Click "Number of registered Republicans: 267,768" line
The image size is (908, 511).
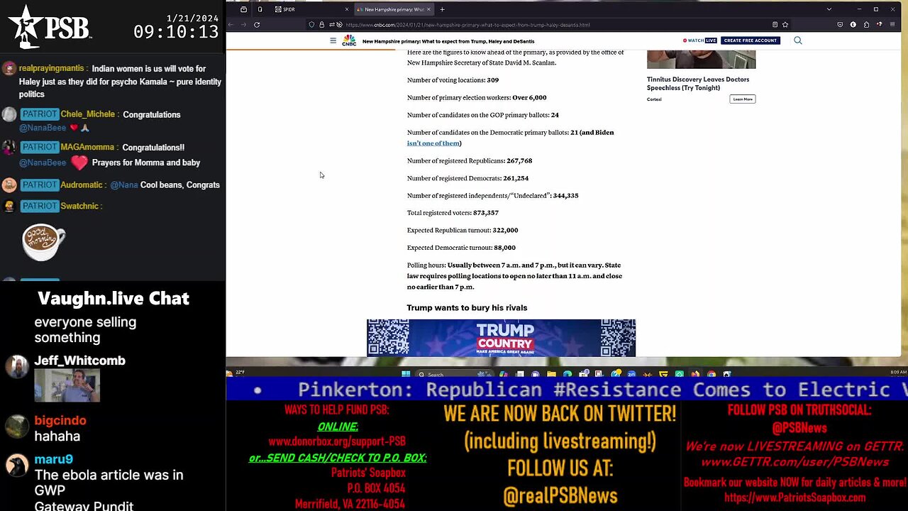coord(470,161)
